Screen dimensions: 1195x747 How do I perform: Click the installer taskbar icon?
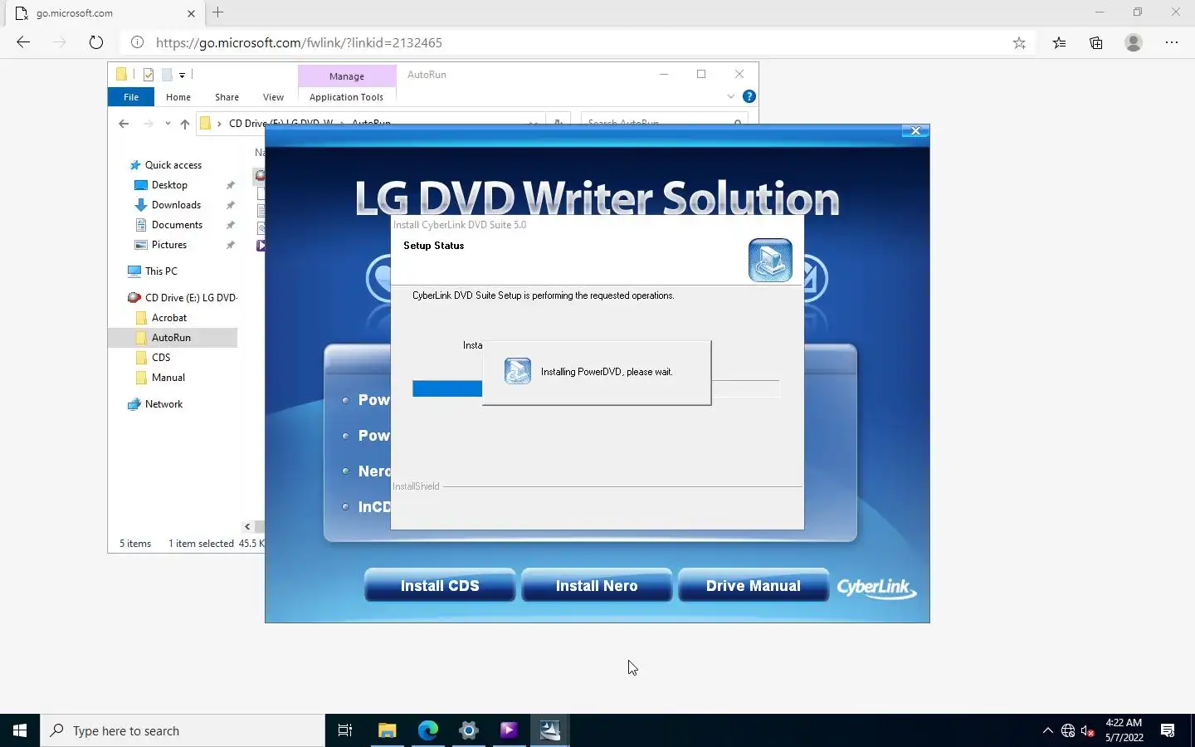tap(549, 730)
